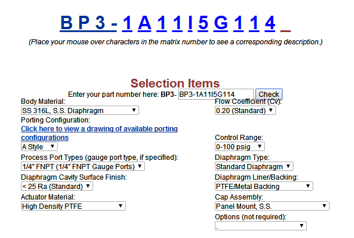Open the porting configurations drawing link

pyautogui.click(x=99, y=133)
